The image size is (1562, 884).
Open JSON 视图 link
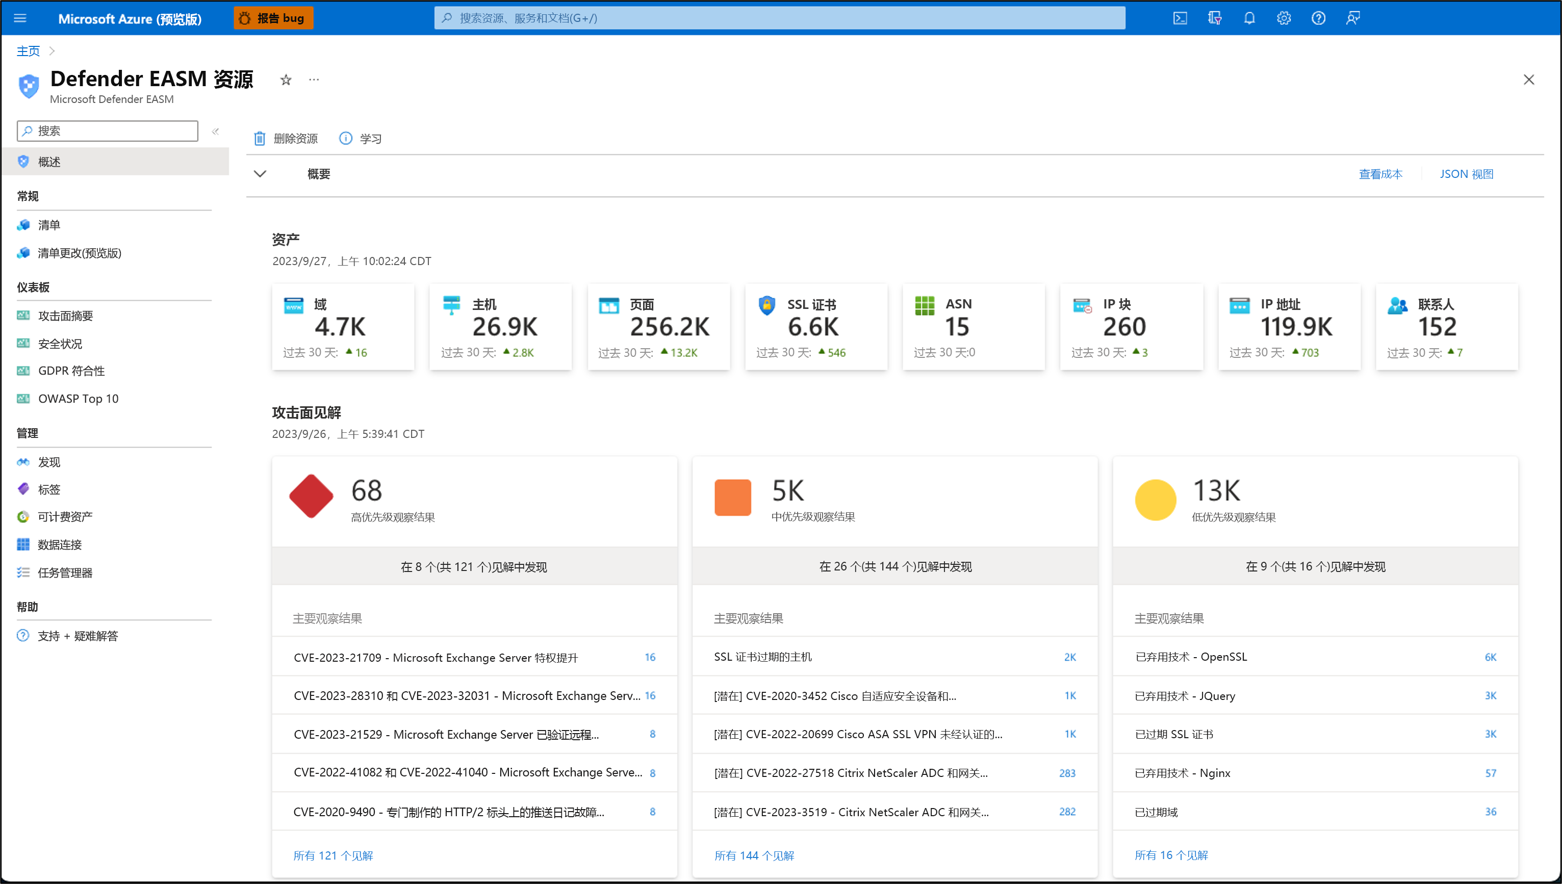[x=1466, y=174]
